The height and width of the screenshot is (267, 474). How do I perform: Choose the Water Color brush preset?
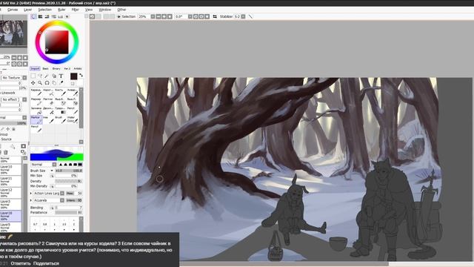(x=73, y=119)
